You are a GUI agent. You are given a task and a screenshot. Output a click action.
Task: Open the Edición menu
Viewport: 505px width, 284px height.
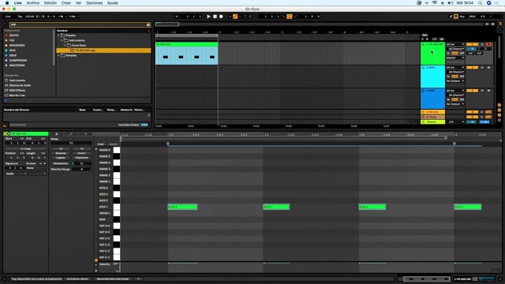tap(50, 3)
